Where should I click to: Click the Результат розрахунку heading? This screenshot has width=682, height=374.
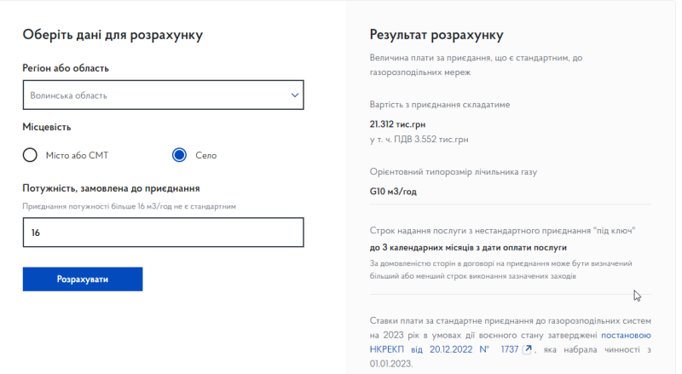(436, 35)
